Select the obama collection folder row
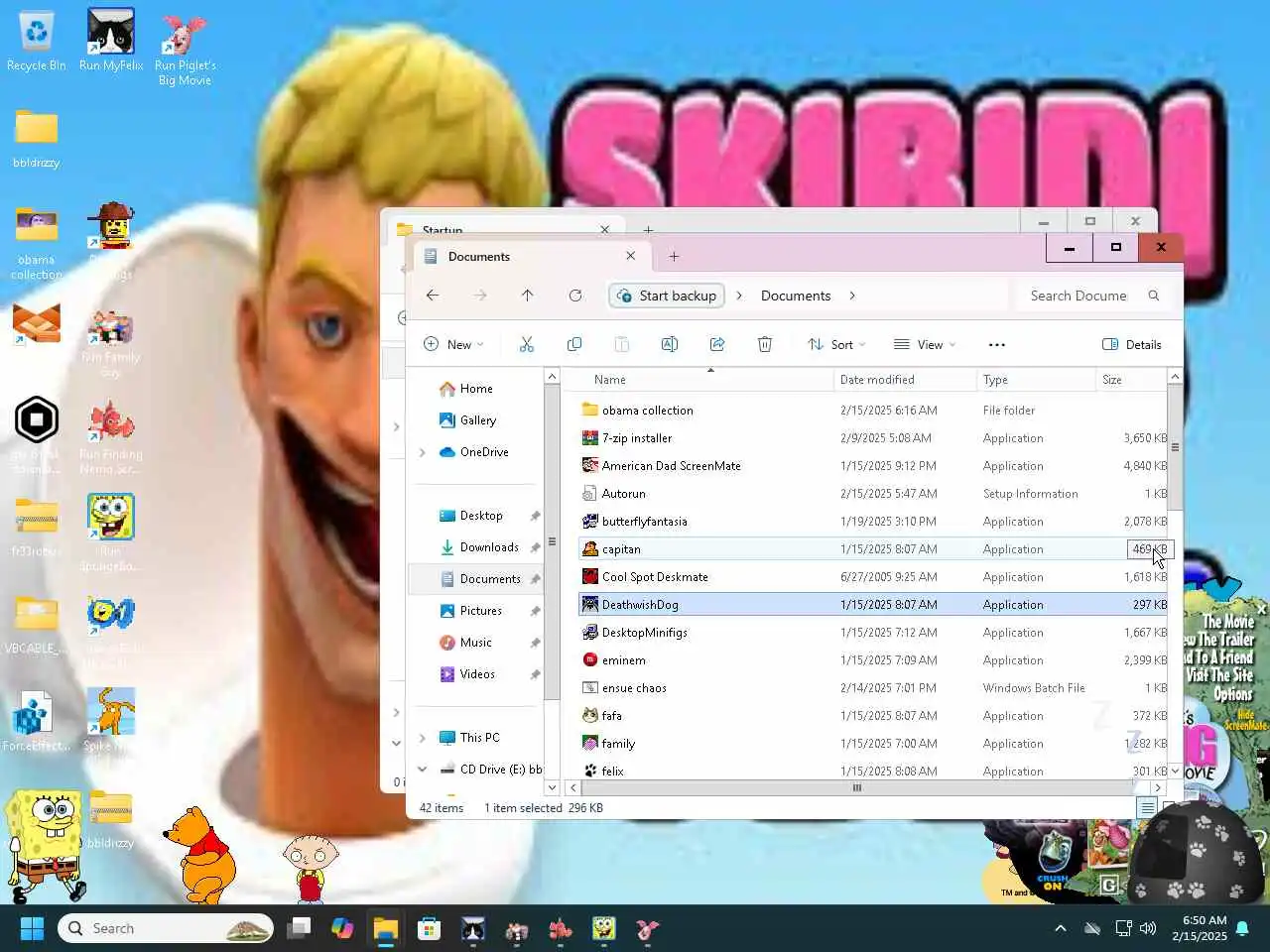1270x952 pixels. 873,410
